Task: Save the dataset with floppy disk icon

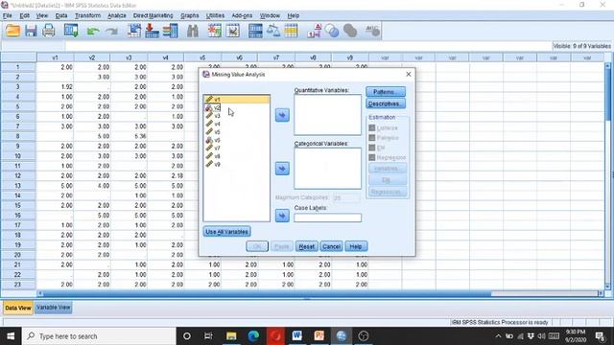Action: coord(31,31)
